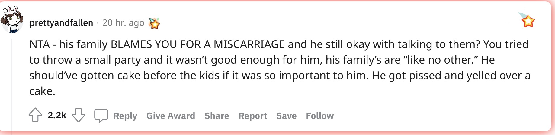Viewport: 555px width, 135px height.
Task: Report this comment
Action: click(x=253, y=116)
